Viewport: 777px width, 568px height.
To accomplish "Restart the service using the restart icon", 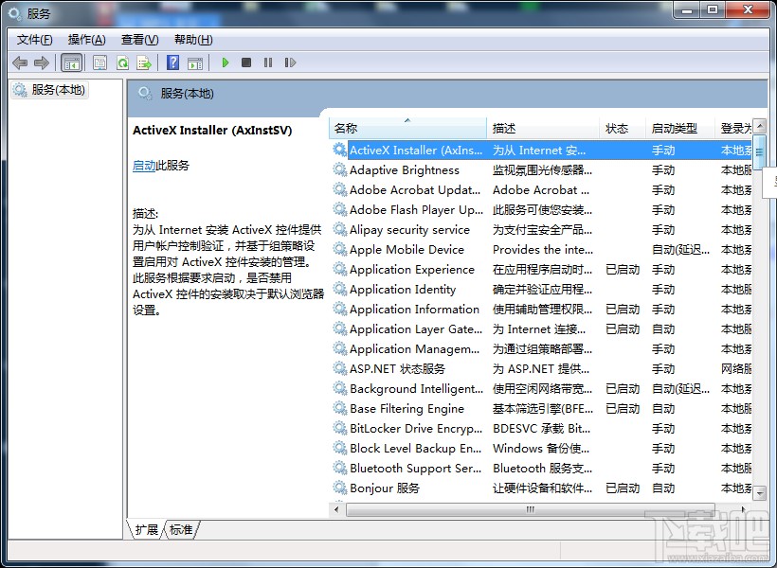I will pyautogui.click(x=290, y=62).
